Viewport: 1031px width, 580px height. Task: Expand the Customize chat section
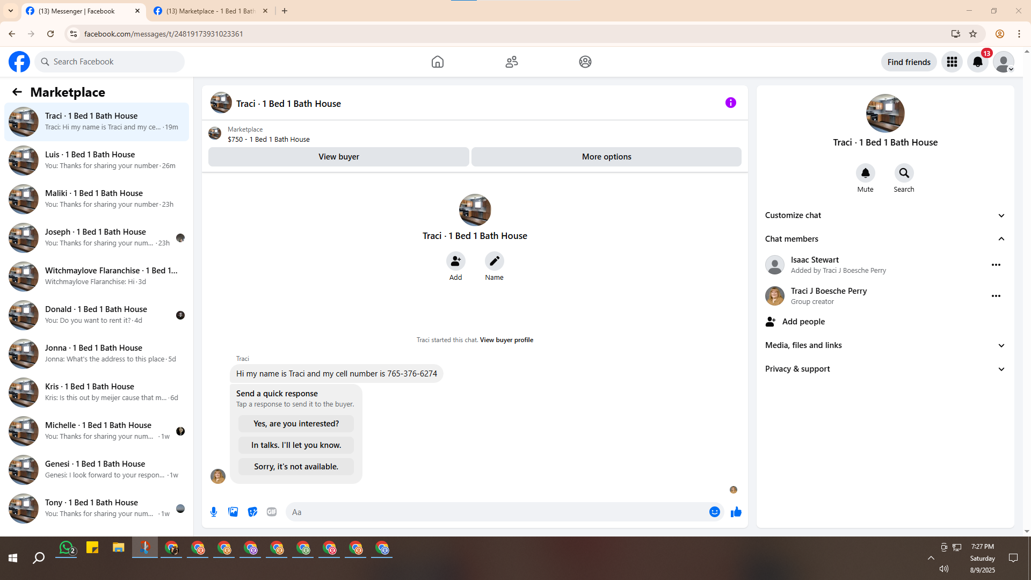1001,215
